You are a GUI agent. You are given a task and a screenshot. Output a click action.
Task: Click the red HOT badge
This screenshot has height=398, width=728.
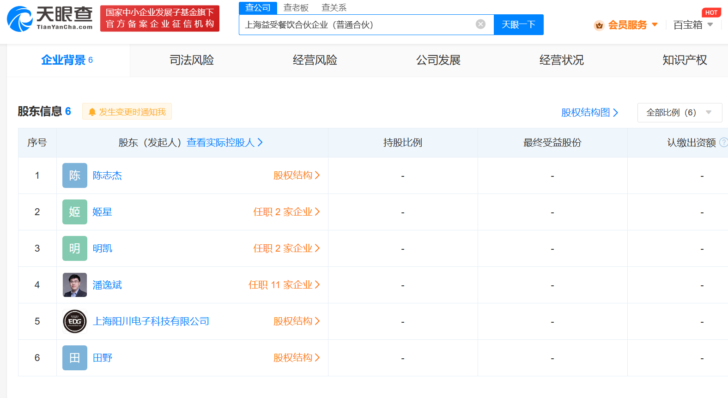(711, 12)
